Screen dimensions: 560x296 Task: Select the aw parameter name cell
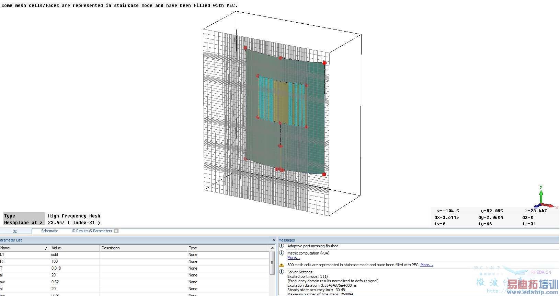[25, 282]
